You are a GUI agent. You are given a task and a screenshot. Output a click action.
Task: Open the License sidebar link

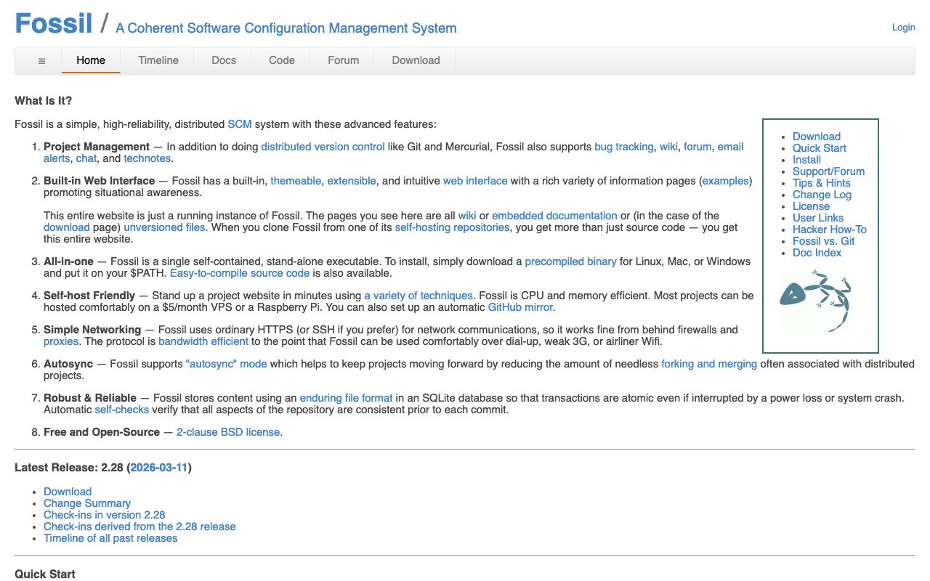(x=811, y=206)
